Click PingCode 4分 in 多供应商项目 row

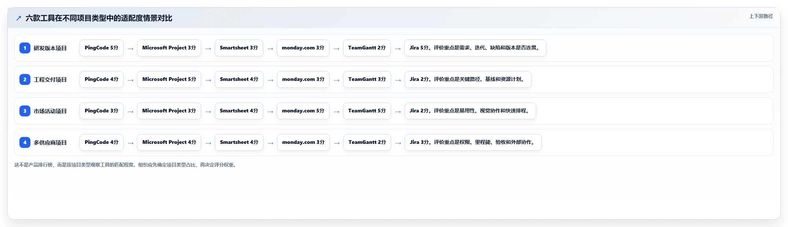coord(102,142)
